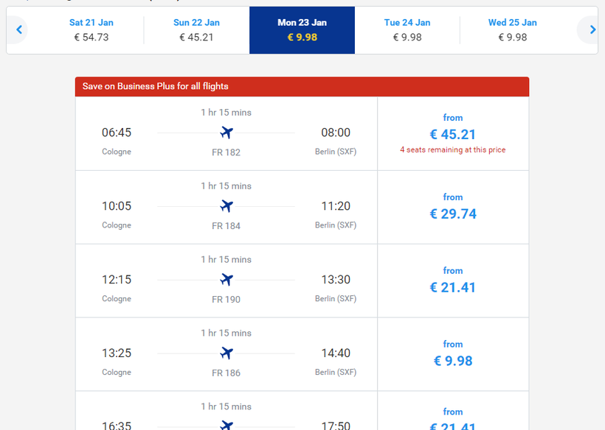Click the 4 seats remaining notice
This screenshot has width=605, height=430.
tap(453, 149)
